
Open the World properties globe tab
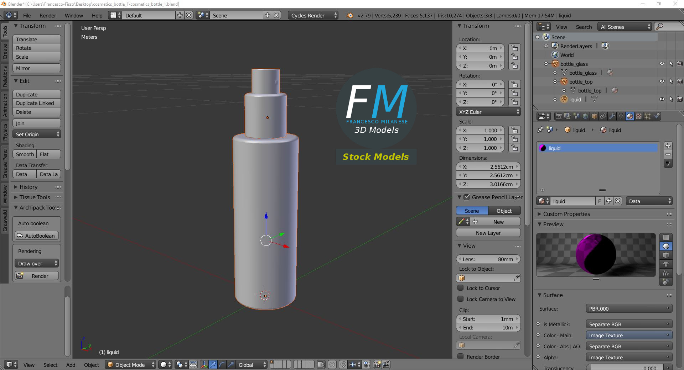point(585,116)
